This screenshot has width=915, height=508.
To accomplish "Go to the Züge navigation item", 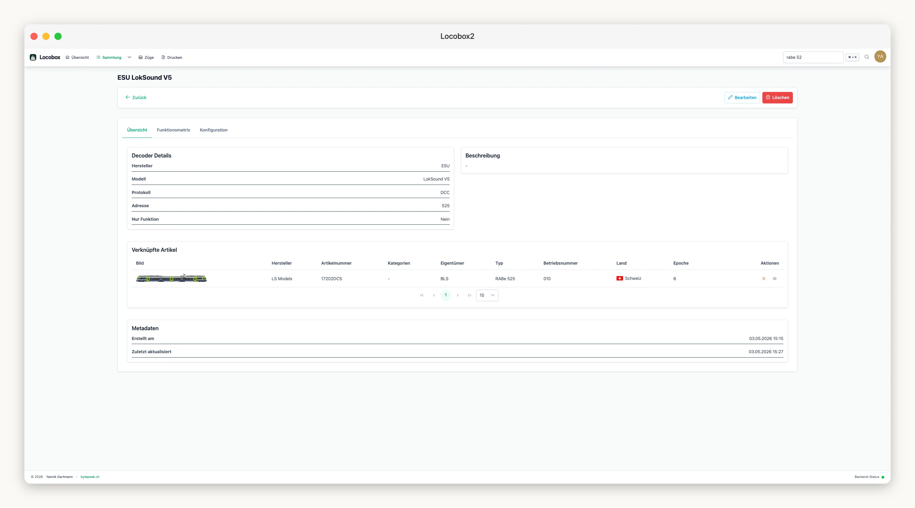I will [x=146, y=57].
